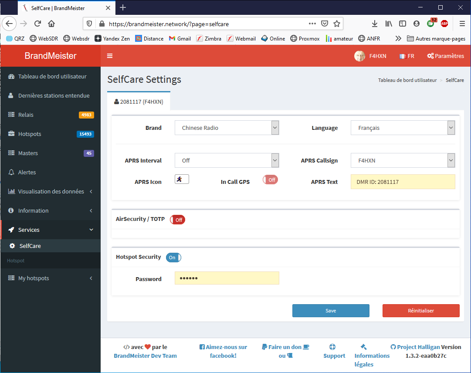Open the tracking protection shield icon
Viewport: 471px width, 373px height.
click(x=89, y=24)
